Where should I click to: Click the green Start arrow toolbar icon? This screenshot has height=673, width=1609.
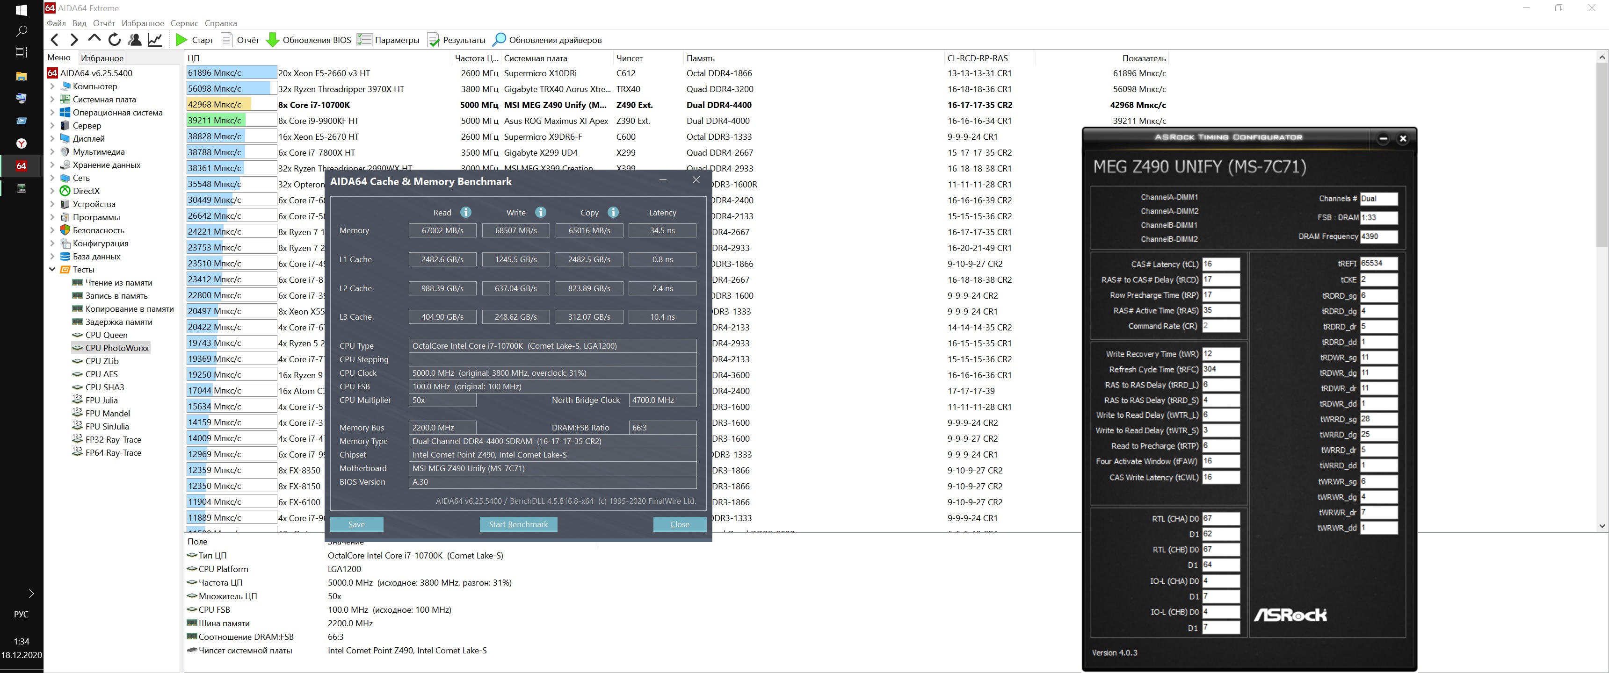click(x=181, y=40)
